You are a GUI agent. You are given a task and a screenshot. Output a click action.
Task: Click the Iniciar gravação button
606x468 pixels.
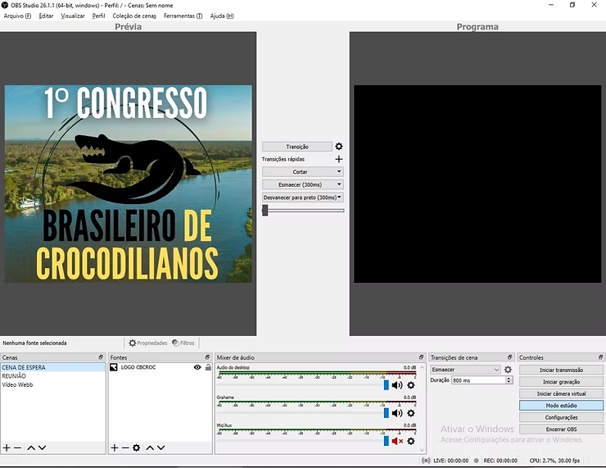click(x=561, y=382)
